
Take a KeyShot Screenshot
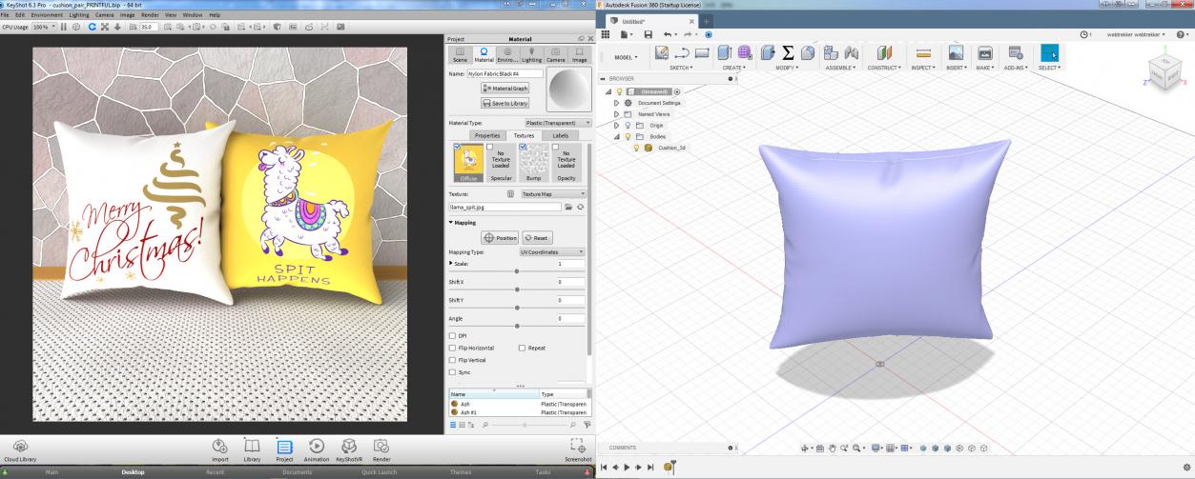(578, 446)
